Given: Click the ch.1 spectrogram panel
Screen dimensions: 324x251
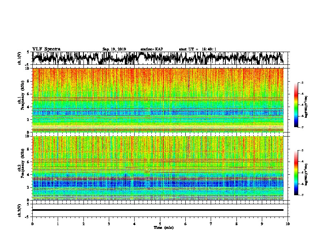Looking at the screenshot, I should pos(157,100).
